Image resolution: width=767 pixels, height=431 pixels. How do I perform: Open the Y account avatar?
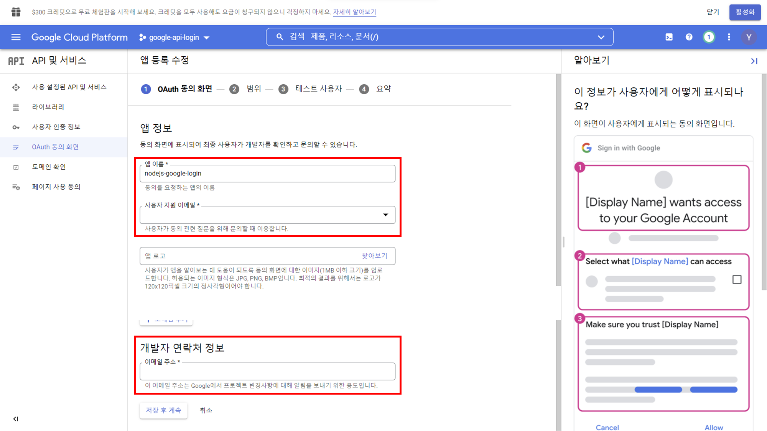pos(749,37)
